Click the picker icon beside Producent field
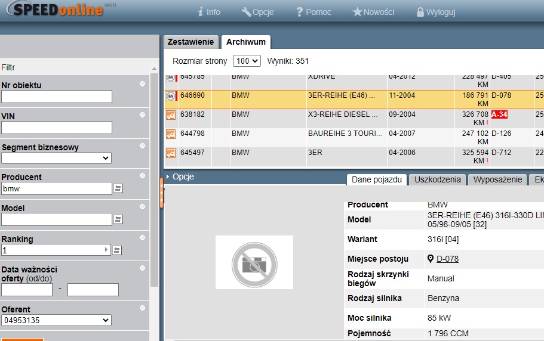This screenshot has height=341, width=544. click(118, 188)
